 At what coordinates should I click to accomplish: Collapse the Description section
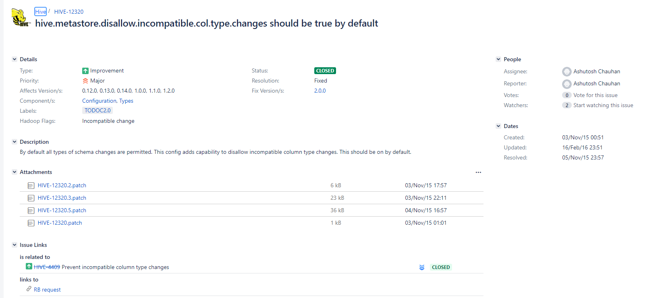pos(15,142)
